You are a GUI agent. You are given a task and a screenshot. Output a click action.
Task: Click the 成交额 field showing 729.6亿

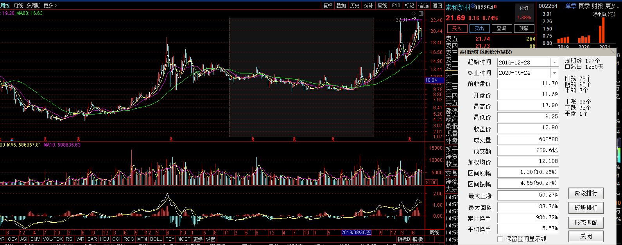[528, 150]
